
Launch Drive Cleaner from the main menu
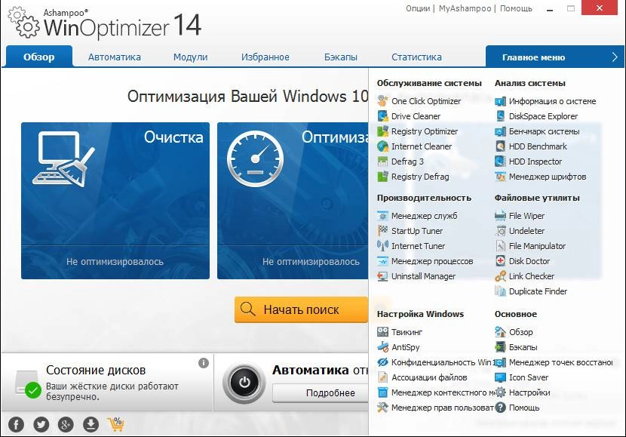tap(416, 116)
